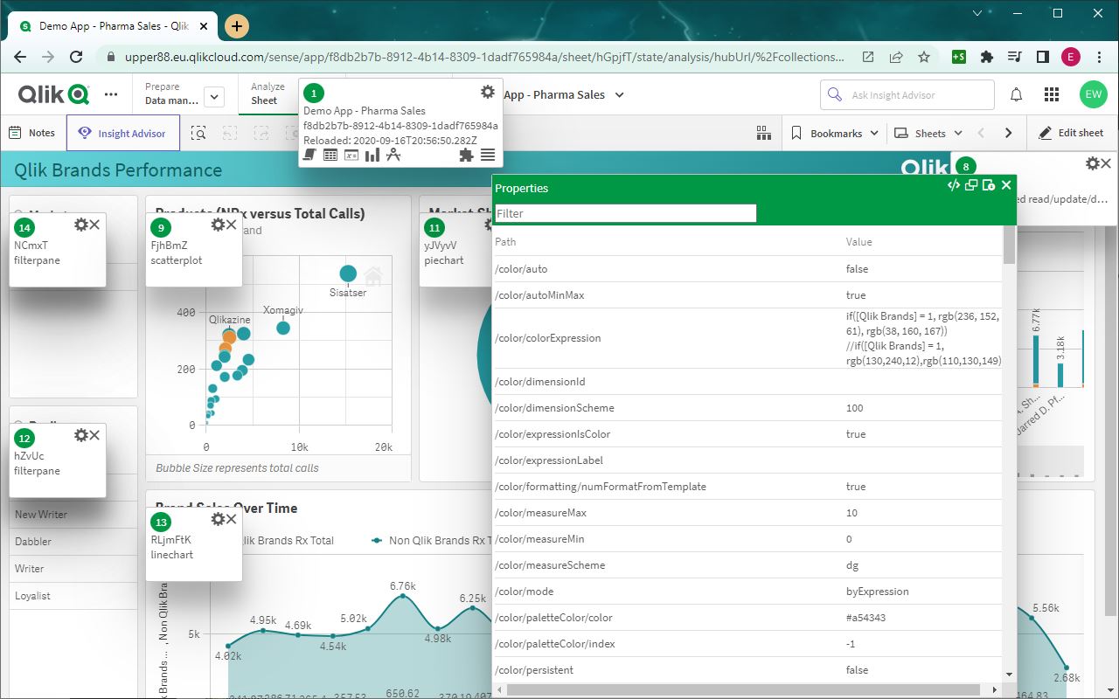Open the app launcher grid icon

1053,94
